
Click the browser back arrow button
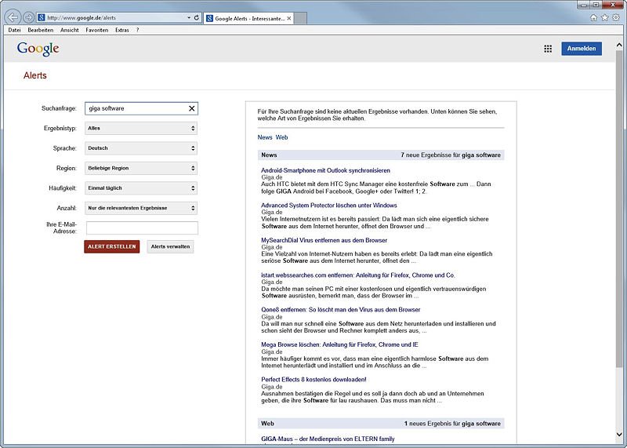tap(13, 17)
